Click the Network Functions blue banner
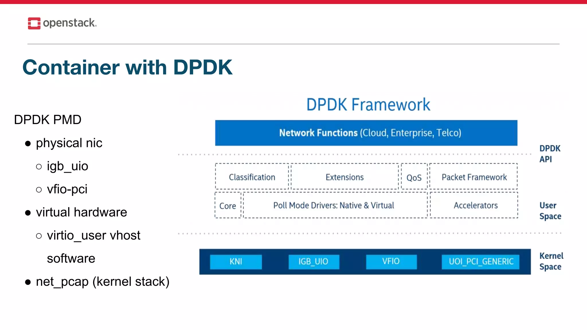 (x=366, y=133)
